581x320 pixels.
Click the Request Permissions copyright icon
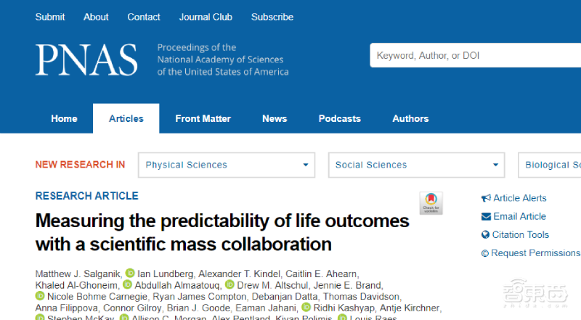485,253
